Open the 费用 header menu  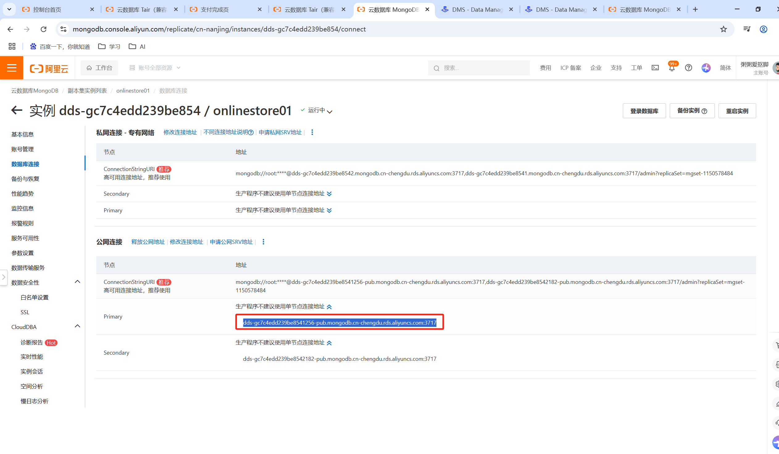(545, 68)
